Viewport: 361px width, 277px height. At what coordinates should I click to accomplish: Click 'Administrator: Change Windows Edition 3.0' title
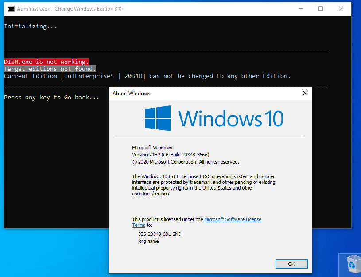(69, 9)
